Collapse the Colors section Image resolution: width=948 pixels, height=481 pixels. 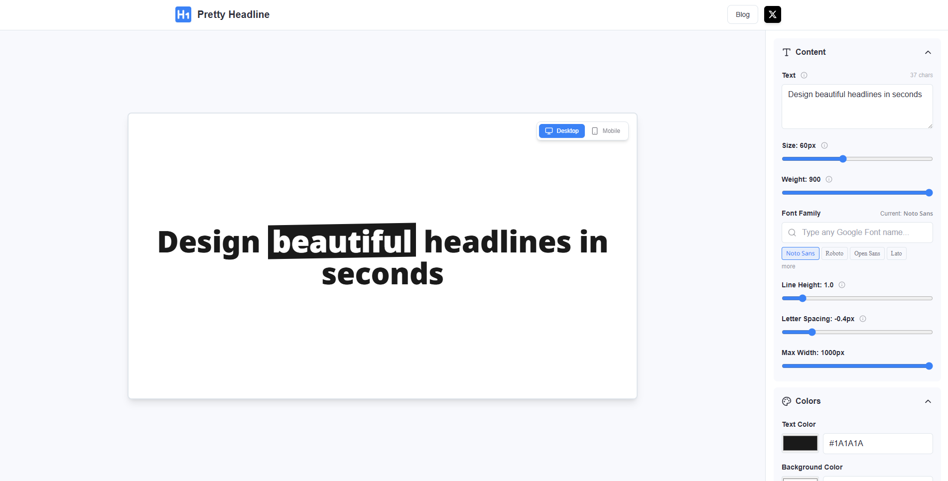(928, 401)
